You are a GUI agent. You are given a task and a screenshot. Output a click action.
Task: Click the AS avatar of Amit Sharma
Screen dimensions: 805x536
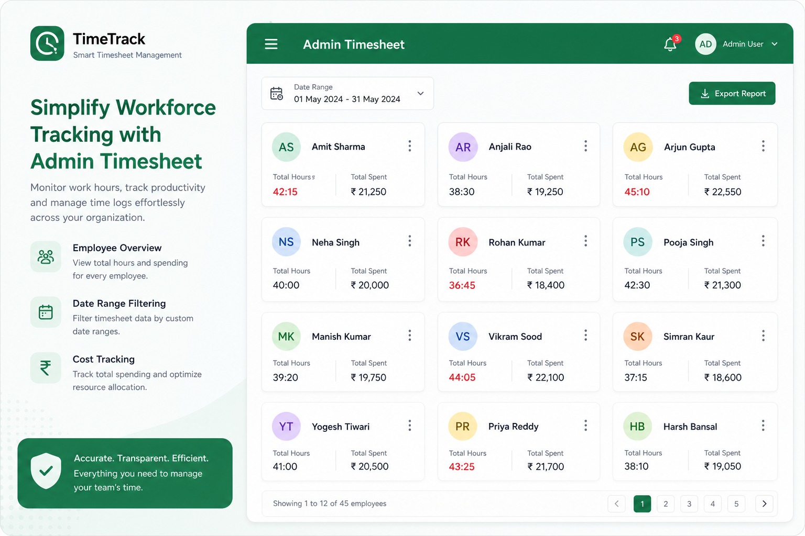pos(286,147)
